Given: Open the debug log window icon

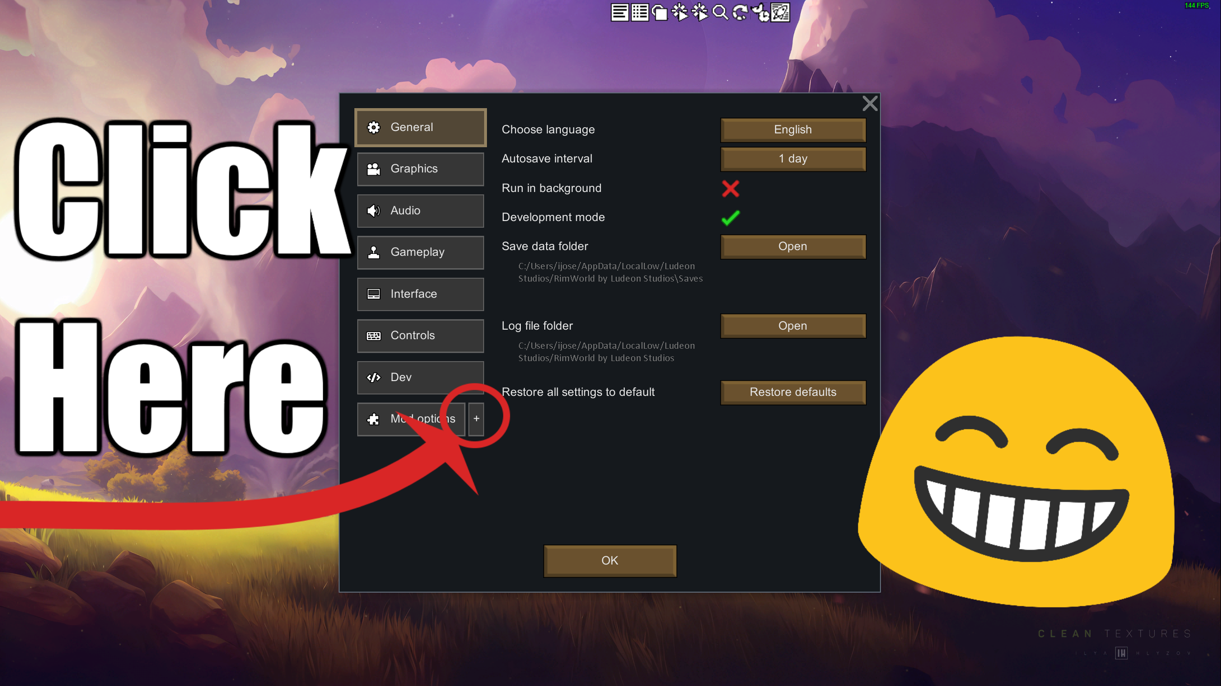Looking at the screenshot, I should pos(620,12).
